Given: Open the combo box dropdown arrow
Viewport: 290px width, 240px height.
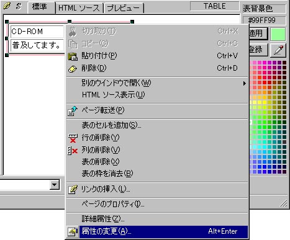Looking at the screenshot, I should pyautogui.click(x=55, y=184).
